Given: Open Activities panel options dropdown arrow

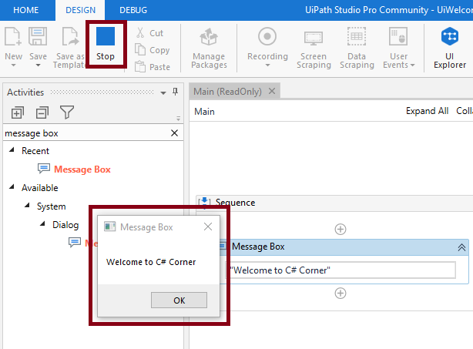Looking at the screenshot, I should [x=163, y=92].
